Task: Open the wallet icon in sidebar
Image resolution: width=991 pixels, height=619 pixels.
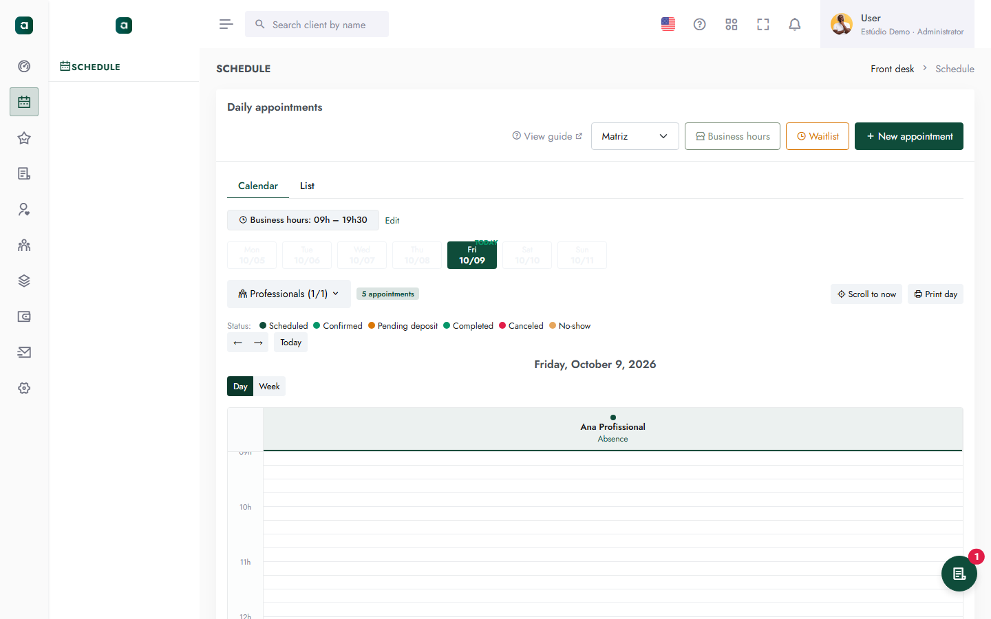Action: click(x=24, y=317)
